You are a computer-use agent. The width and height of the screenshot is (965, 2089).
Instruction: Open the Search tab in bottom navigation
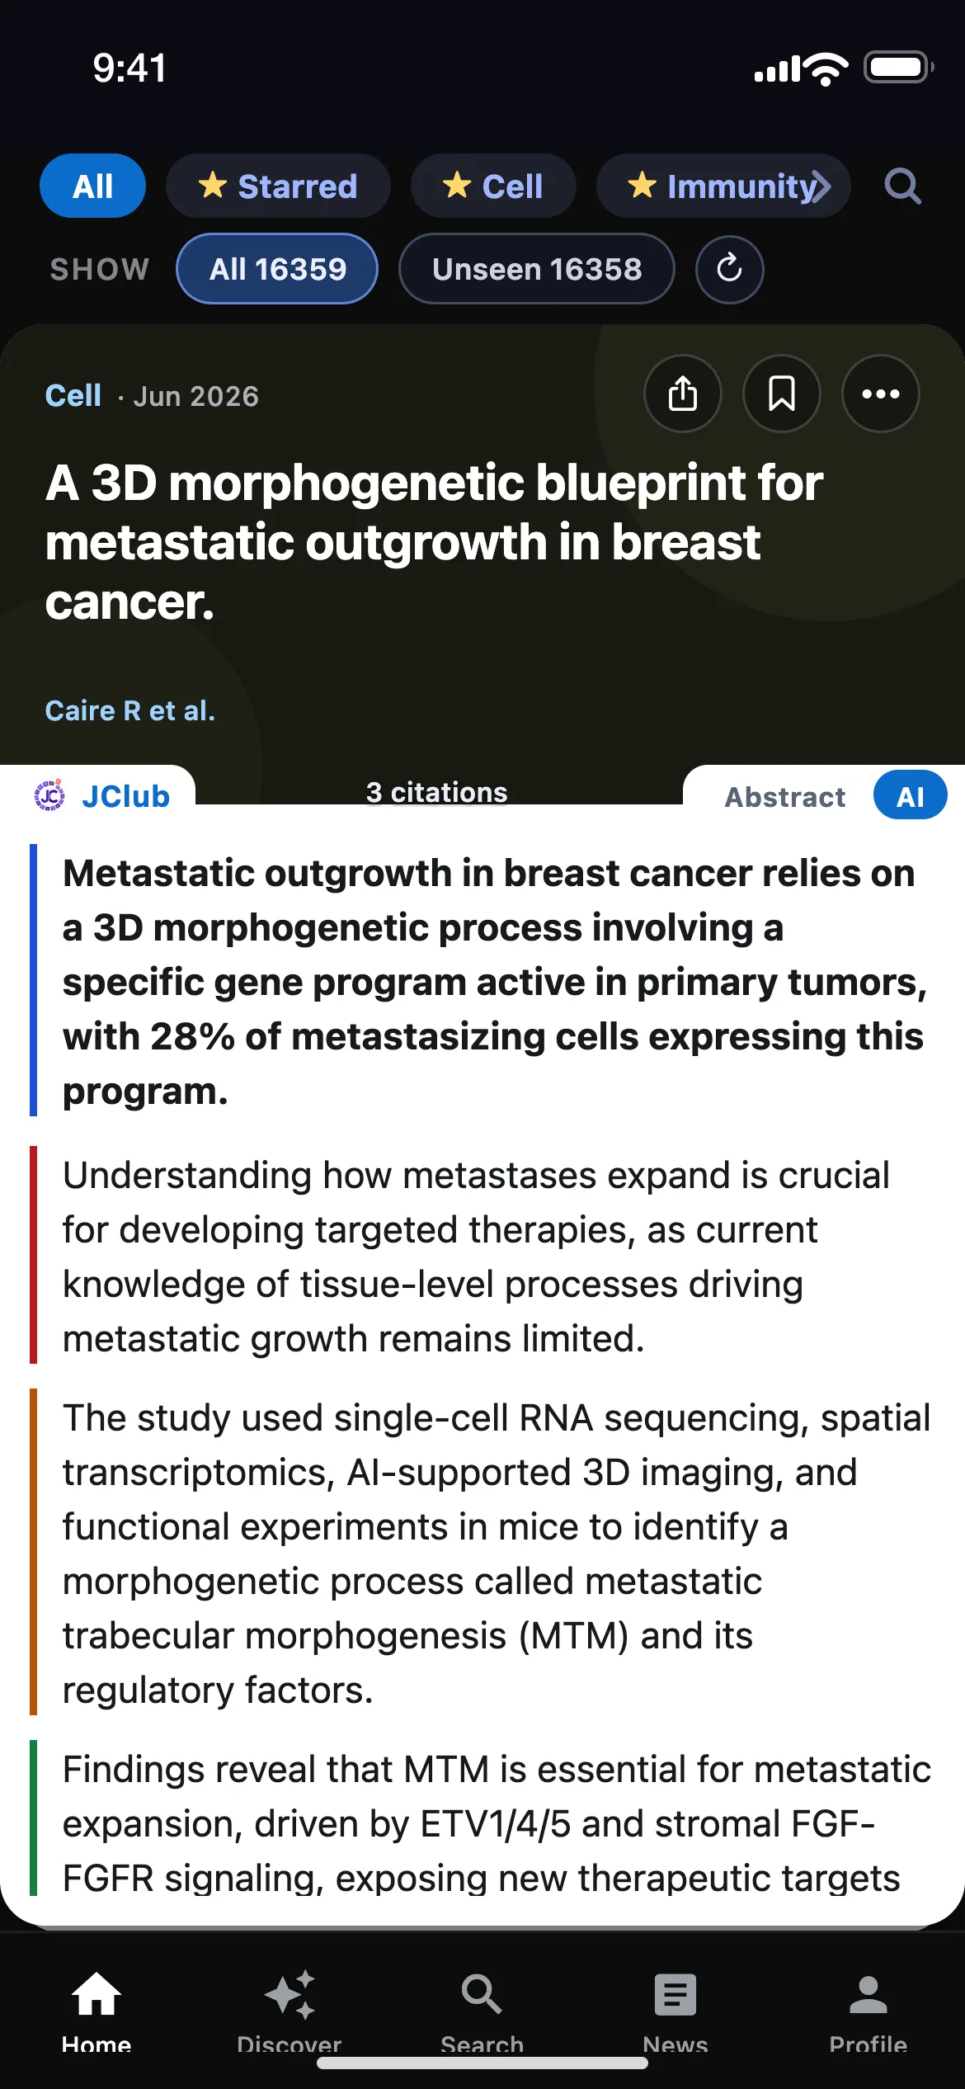pos(482,2011)
